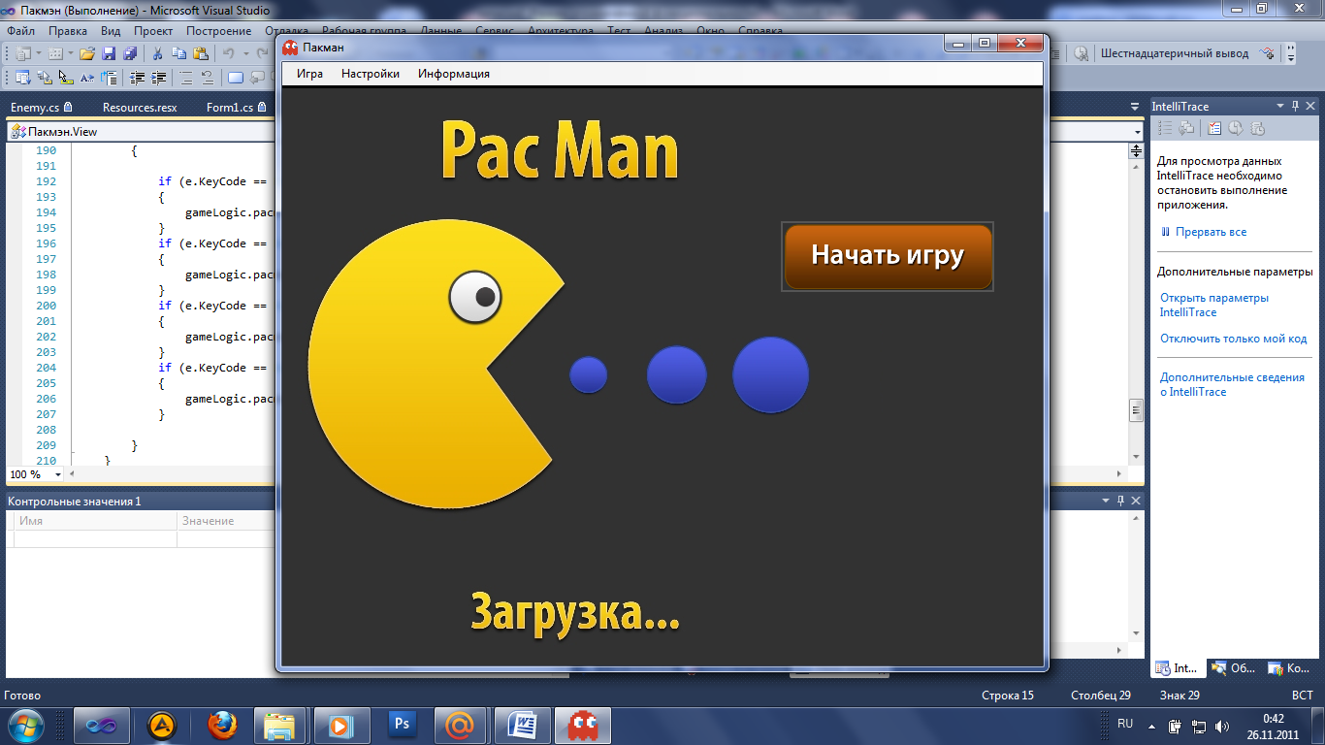Click the Имя column header in watch panel
Image resolution: width=1325 pixels, height=745 pixels.
click(x=95, y=521)
